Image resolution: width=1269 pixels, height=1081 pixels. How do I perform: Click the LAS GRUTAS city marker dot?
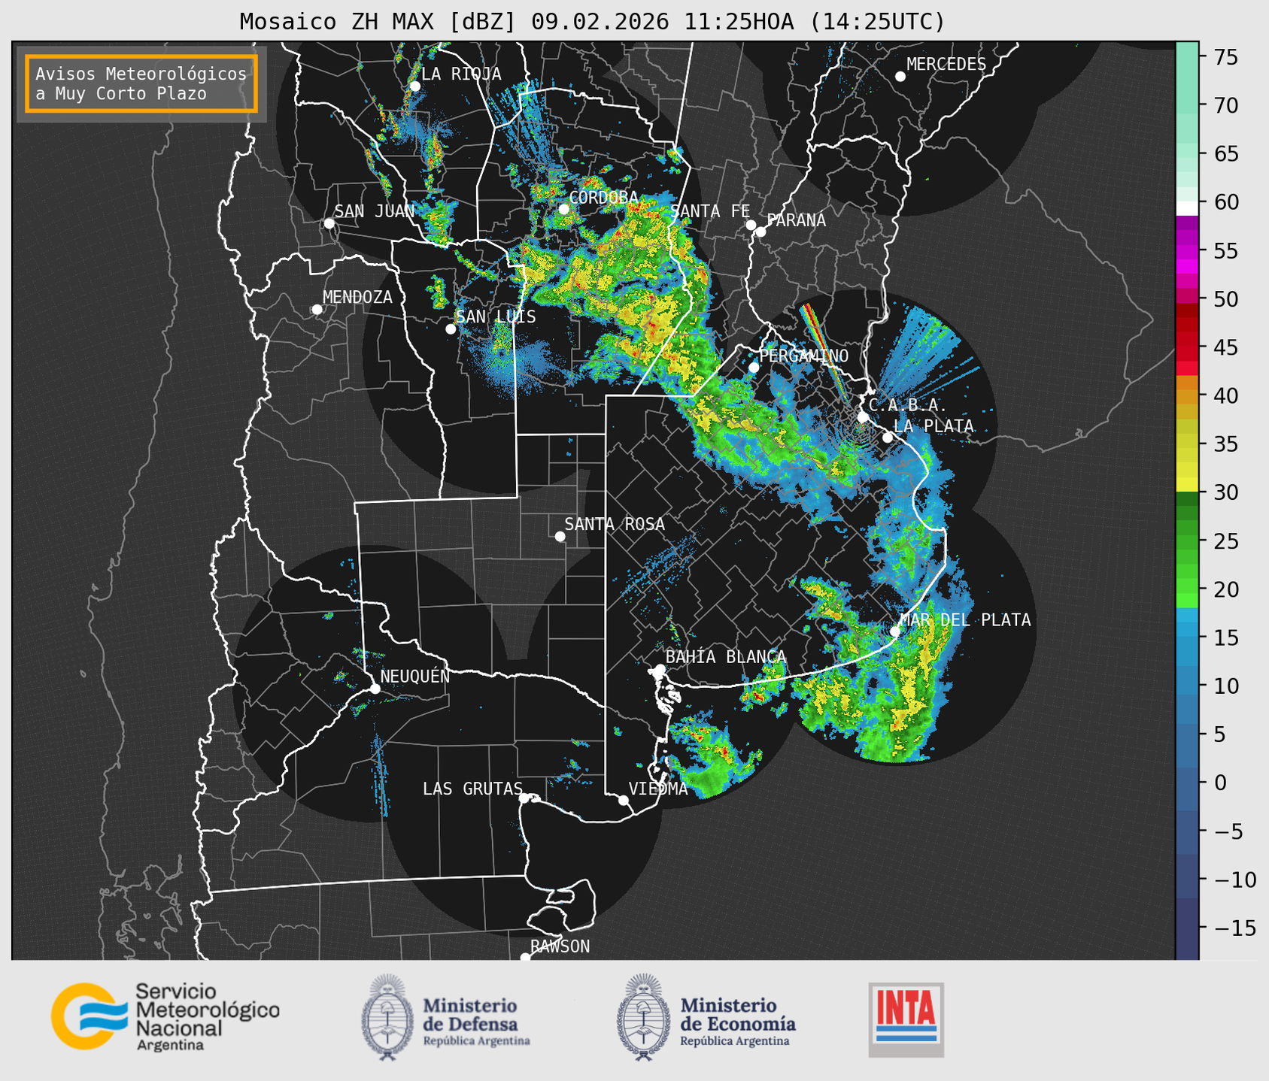tap(524, 798)
